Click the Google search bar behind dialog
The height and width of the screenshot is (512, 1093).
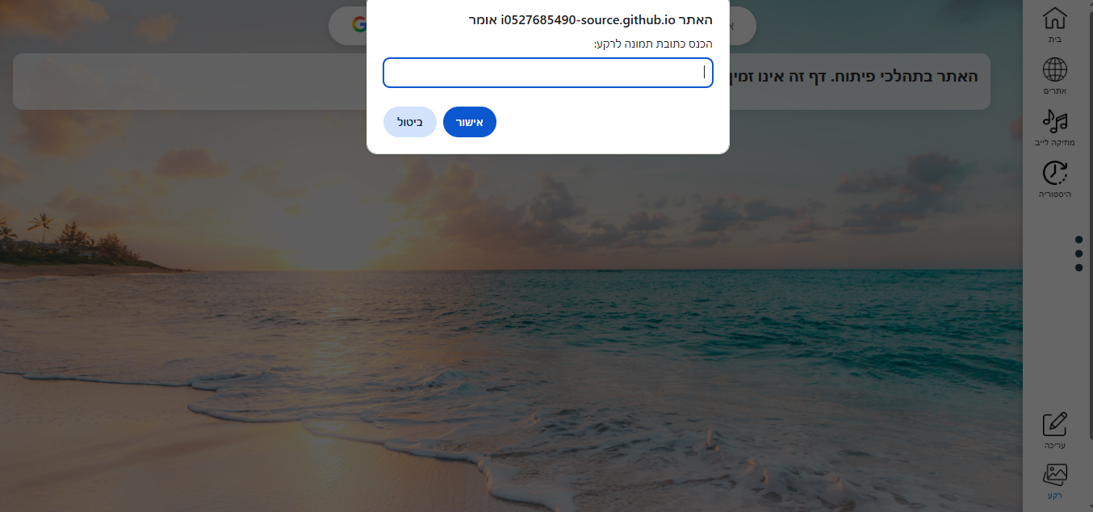[x=542, y=26]
